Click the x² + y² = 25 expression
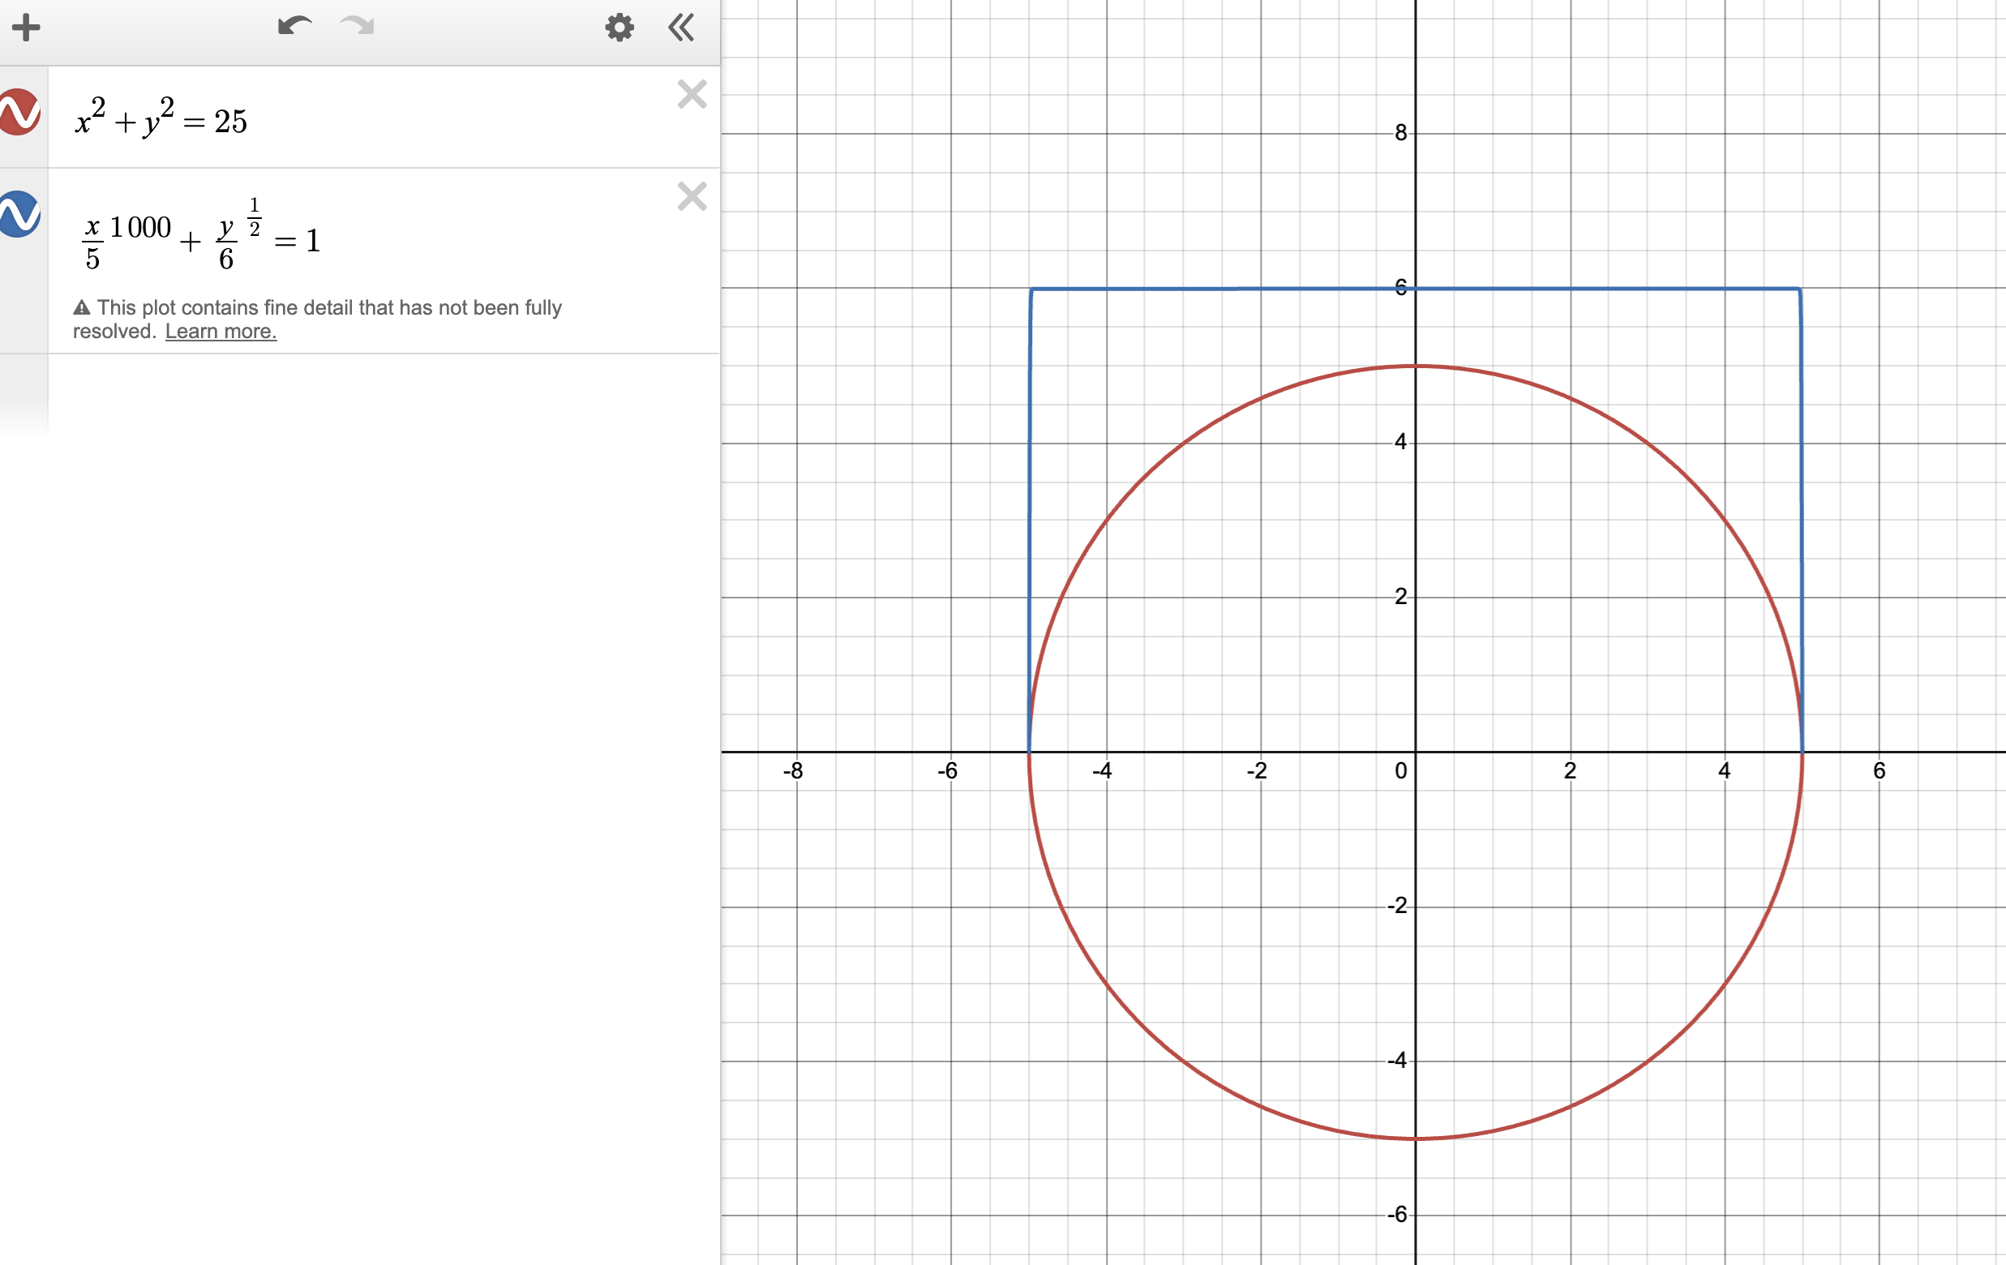Viewport: 2006px width, 1265px height. [x=161, y=121]
